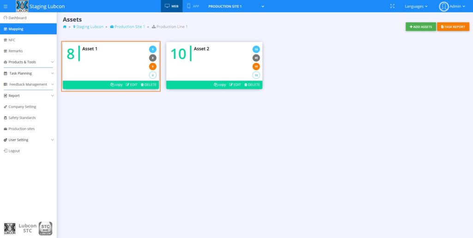Image resolution: width=473 pixels, height=238 pixels.
Task: Click the orange badge showing 10 on Asset 2
Action: tap(256, 66)
